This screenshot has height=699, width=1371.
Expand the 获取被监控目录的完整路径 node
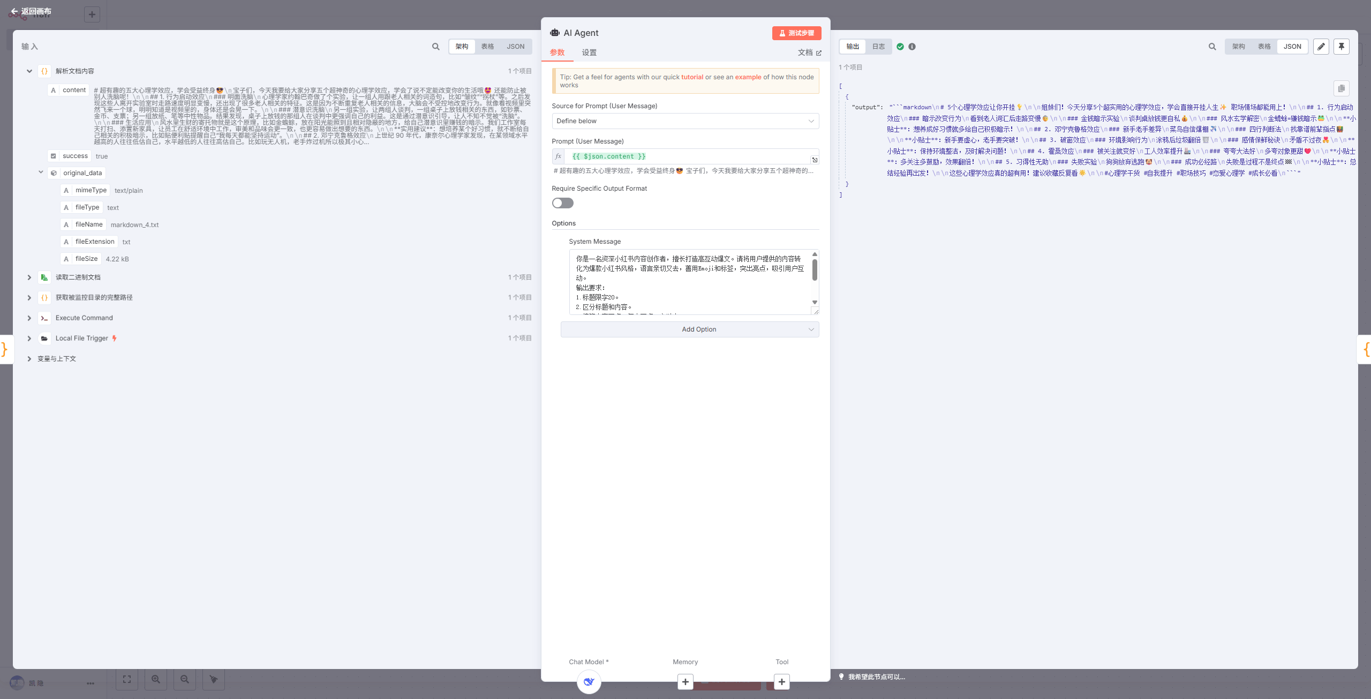tap(29, 298)
